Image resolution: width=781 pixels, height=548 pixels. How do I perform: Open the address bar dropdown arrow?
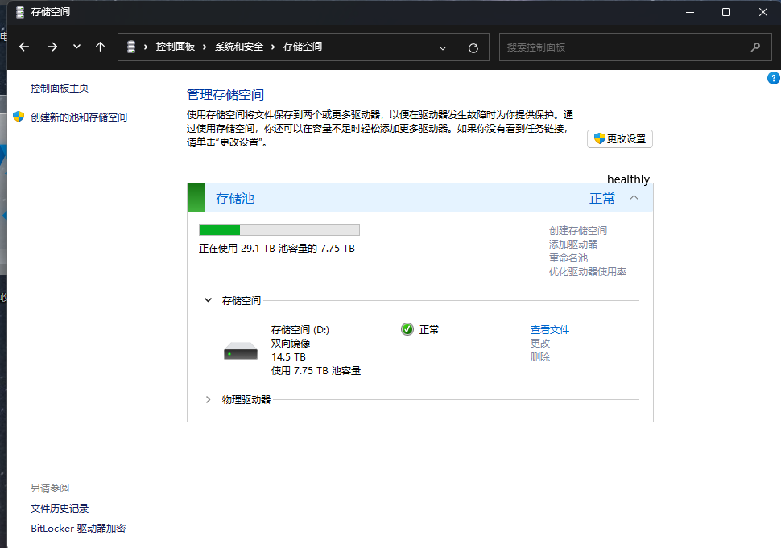point(443,47)
